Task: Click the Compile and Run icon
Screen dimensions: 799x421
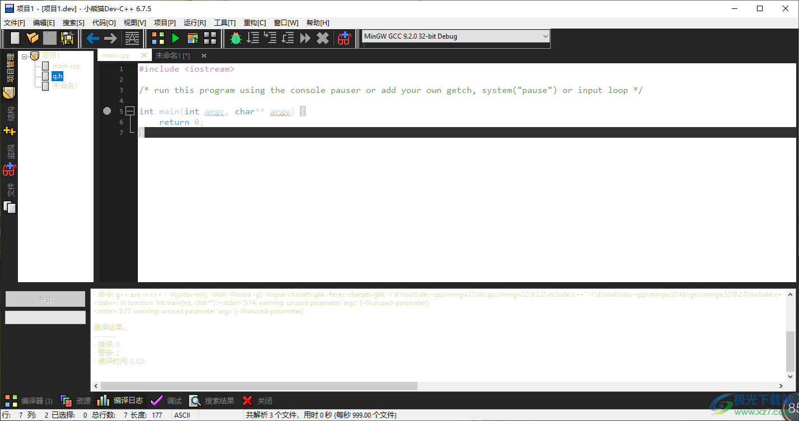Action: 193,38
